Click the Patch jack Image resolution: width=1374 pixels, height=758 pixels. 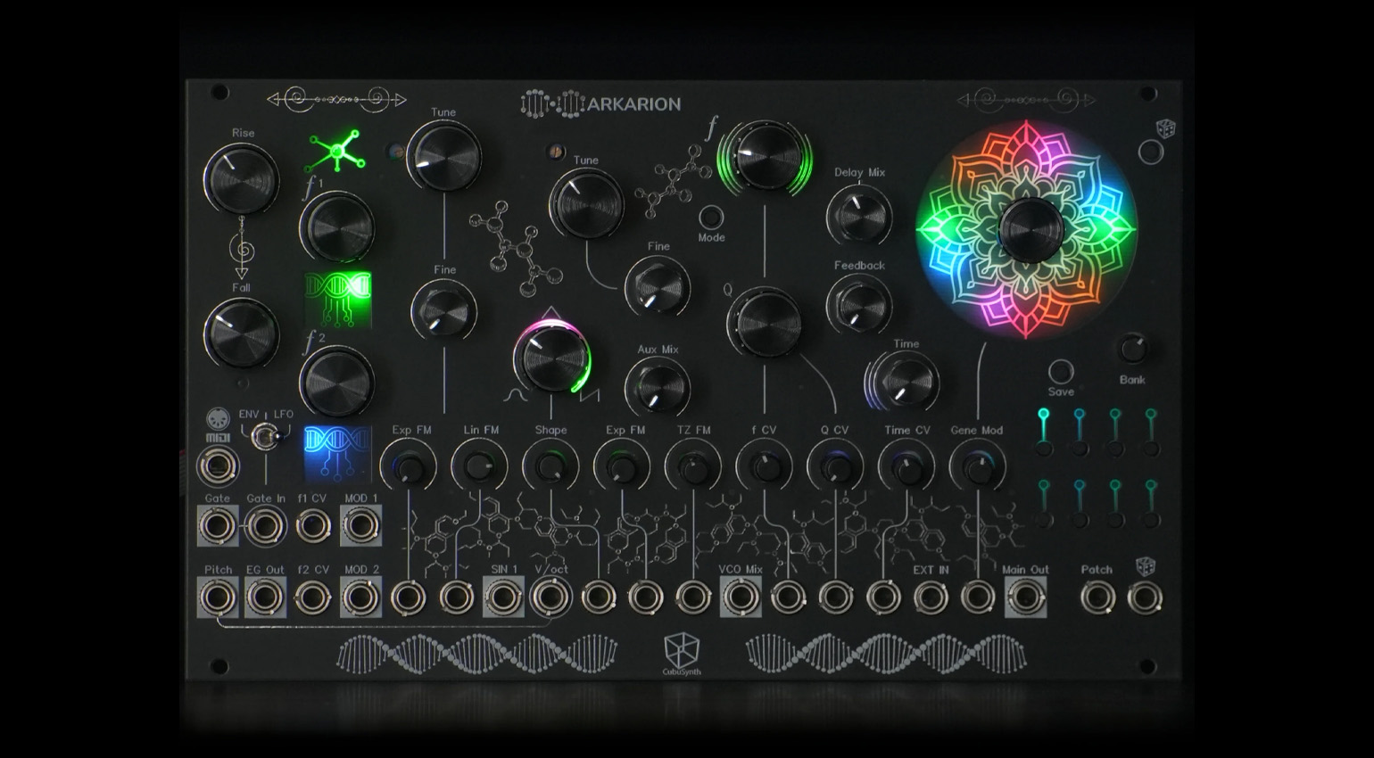[x=1097, y=597]
